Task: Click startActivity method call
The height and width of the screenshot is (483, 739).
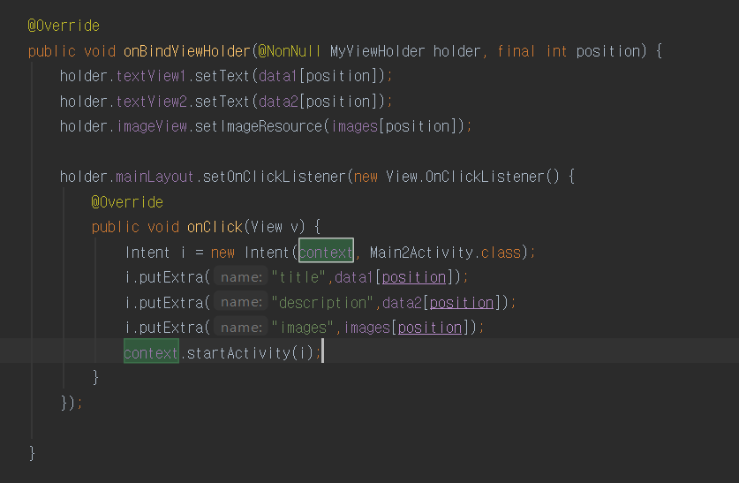Action: tap(238, 352)
